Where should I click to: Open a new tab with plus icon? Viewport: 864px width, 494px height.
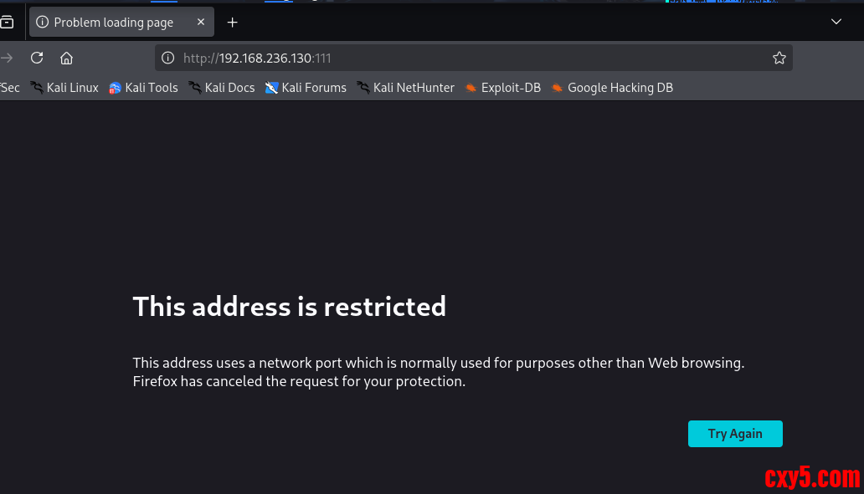pos(233,23)
